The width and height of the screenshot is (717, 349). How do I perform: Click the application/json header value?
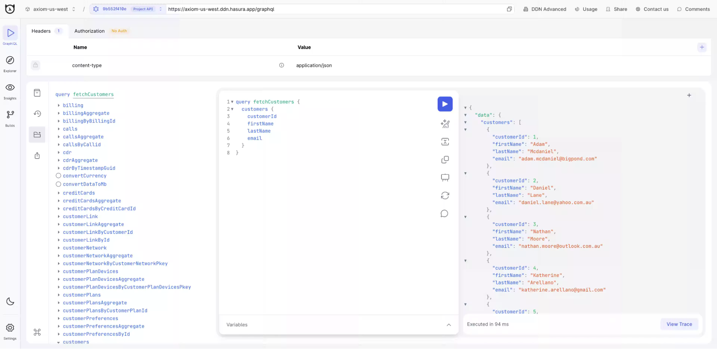314,65
